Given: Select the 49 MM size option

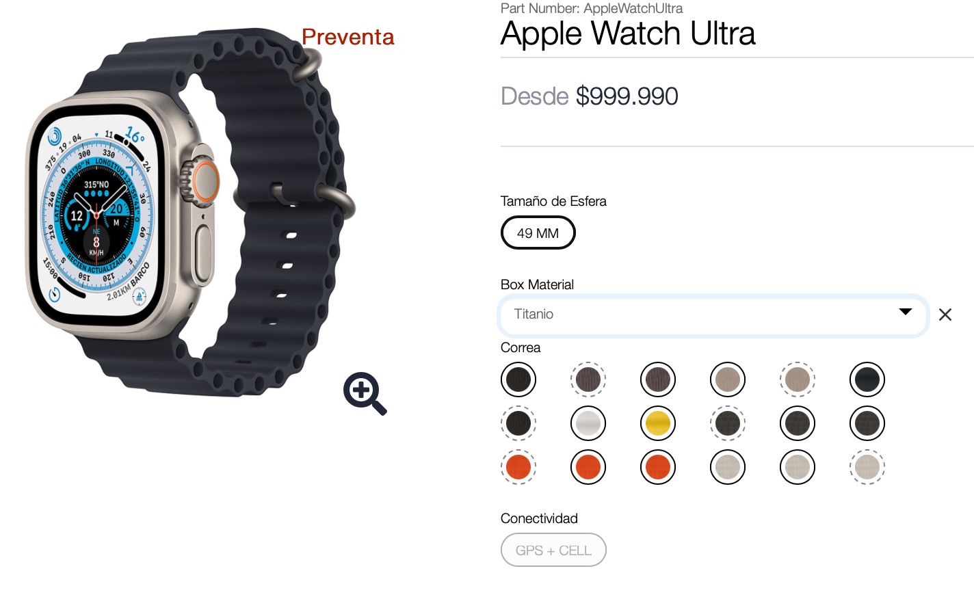Looking at the screenshot, I should click(x=538, y=233).
